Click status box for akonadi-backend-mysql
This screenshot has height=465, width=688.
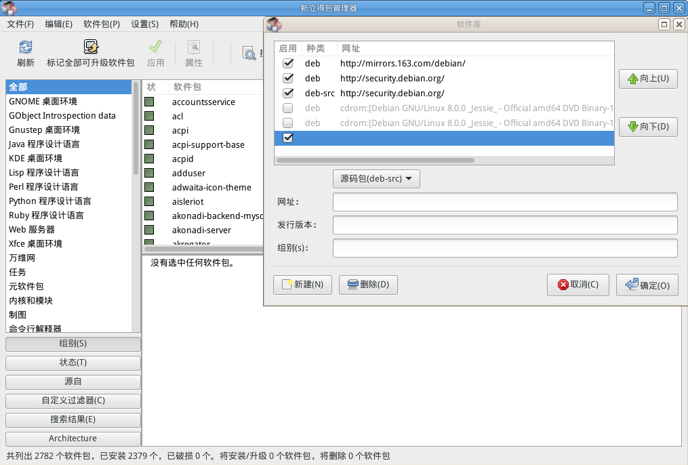[149, 216]
